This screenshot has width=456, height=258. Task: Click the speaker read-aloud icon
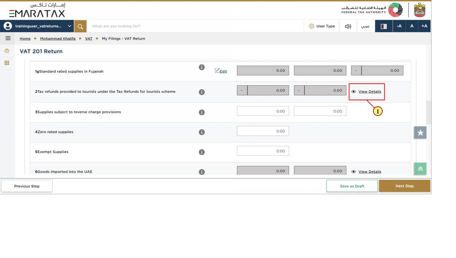coord(348,26)
